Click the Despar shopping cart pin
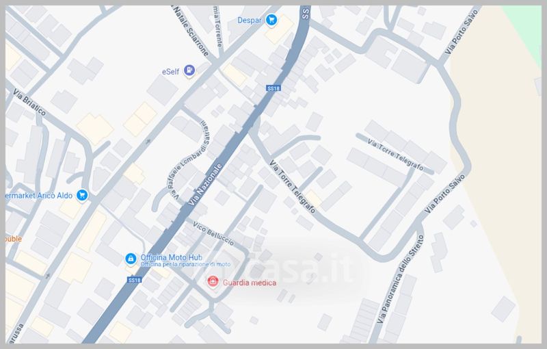The width and height of the screenshot is (547, 349). pos(271,20)
